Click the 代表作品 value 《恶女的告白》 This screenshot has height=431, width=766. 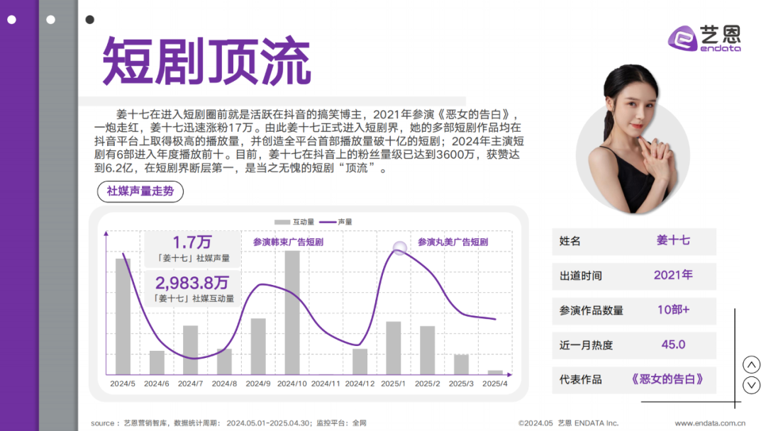point(667,379)
